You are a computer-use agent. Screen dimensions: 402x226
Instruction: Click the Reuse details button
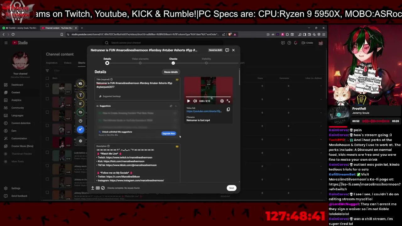pos(171,72)
